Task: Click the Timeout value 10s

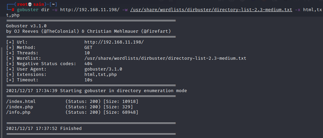Action: (x=88, y=80)
